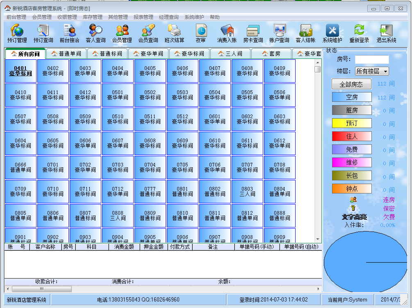Open 客人结帐 guest checkout
The height and width of the screenshot is (308, 412).
tap(305, 33)
